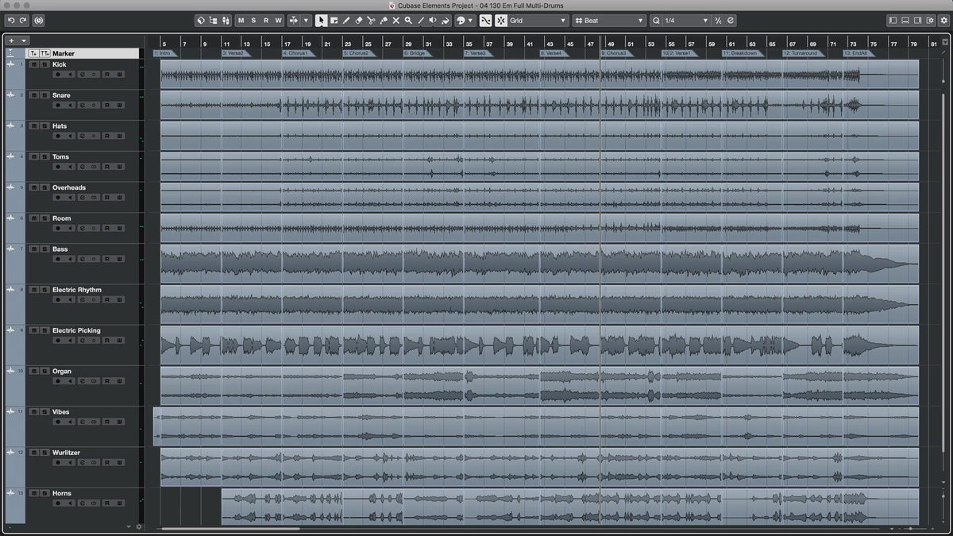Screen dimensions: 953x536
Task: Choose the Draw pencil tool
Action: point(346,21)
